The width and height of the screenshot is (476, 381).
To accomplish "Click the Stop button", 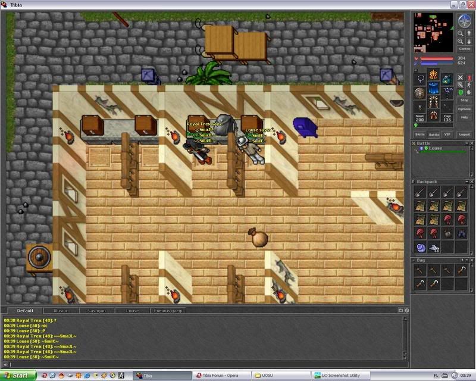I will pos(465,100).
